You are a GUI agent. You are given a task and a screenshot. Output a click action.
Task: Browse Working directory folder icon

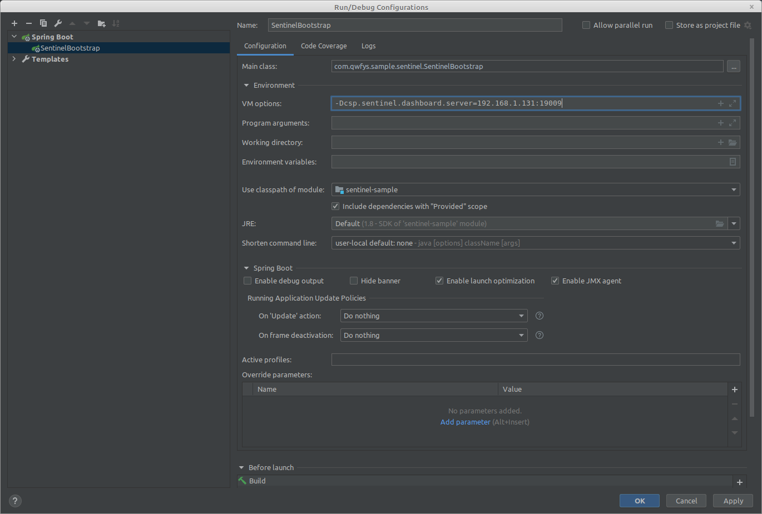coord(733,142)
